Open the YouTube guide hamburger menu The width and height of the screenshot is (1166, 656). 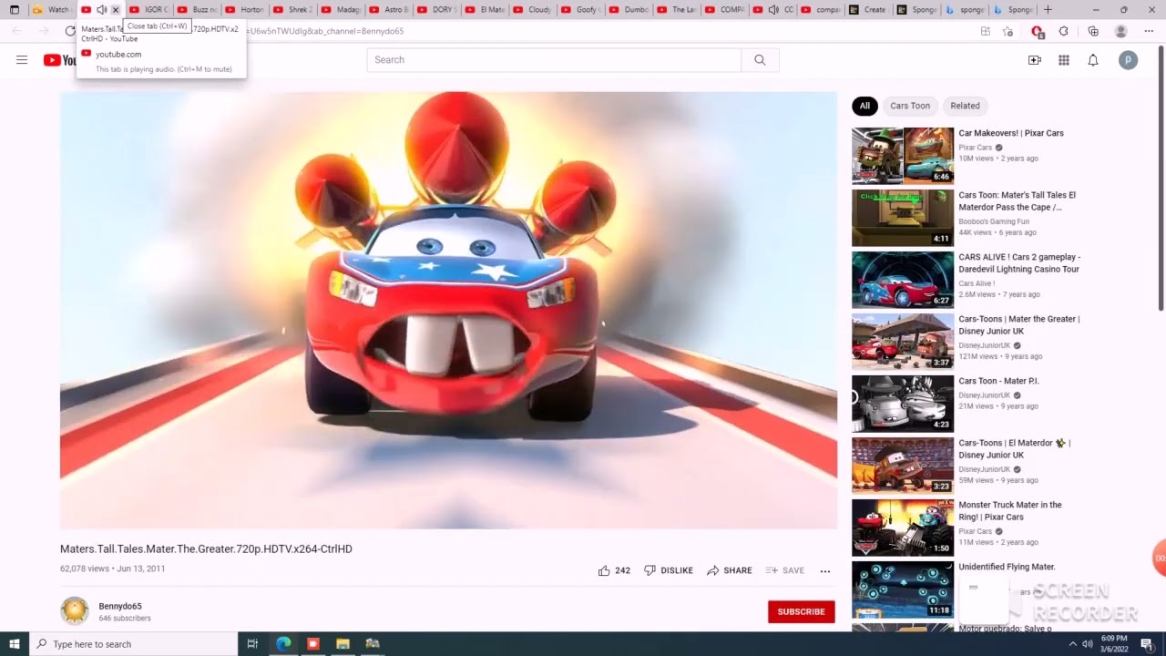click(x=22, y=60)
